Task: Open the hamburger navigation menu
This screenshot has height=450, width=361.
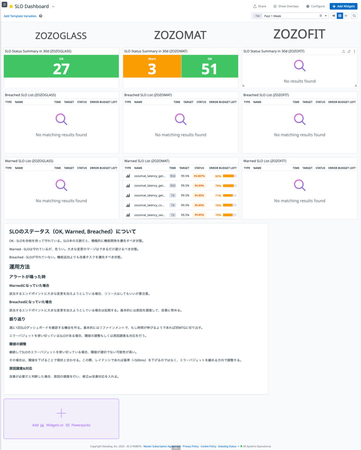Action: tap(5, 4)
